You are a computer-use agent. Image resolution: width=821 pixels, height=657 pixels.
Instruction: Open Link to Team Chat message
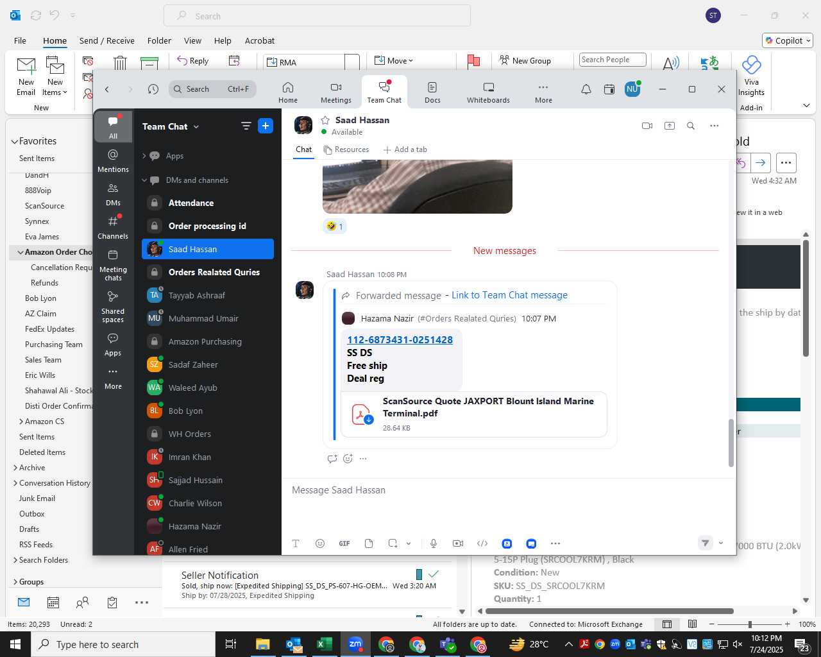click(x=509, y=295)
